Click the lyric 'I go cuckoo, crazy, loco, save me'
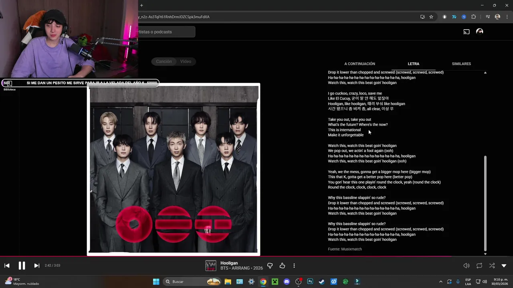Screen dimensions: 513x288 [x=355, y=93]
